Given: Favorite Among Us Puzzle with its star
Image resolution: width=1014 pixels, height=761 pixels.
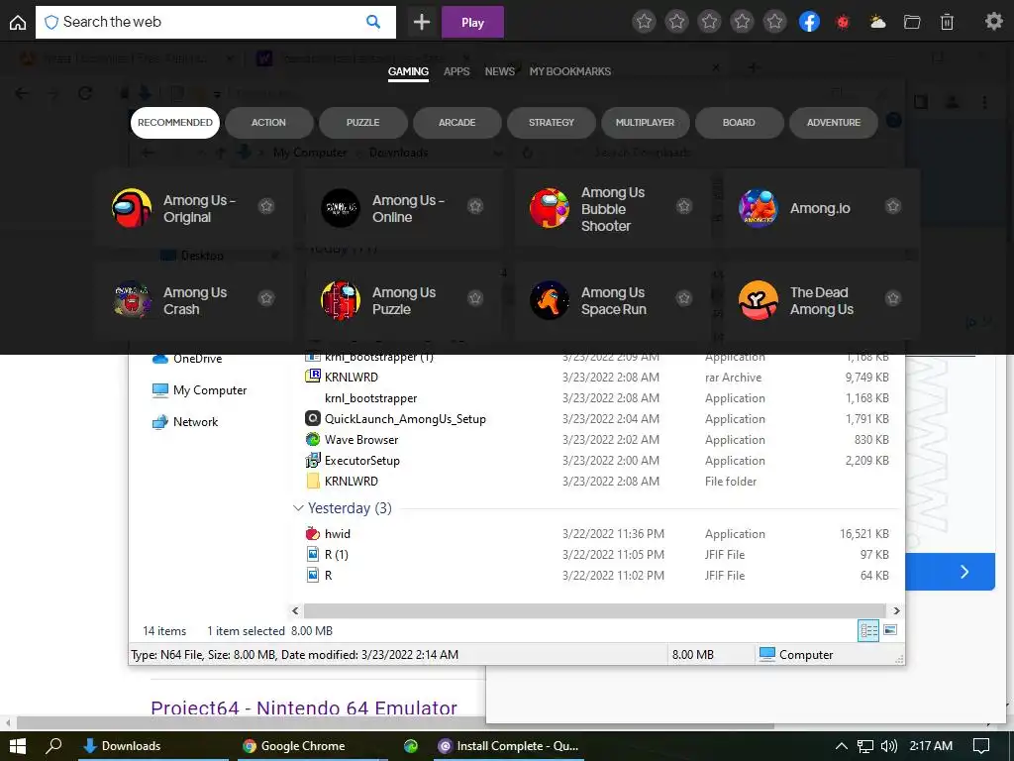Looking at the screenshot, I should [475, 298].
